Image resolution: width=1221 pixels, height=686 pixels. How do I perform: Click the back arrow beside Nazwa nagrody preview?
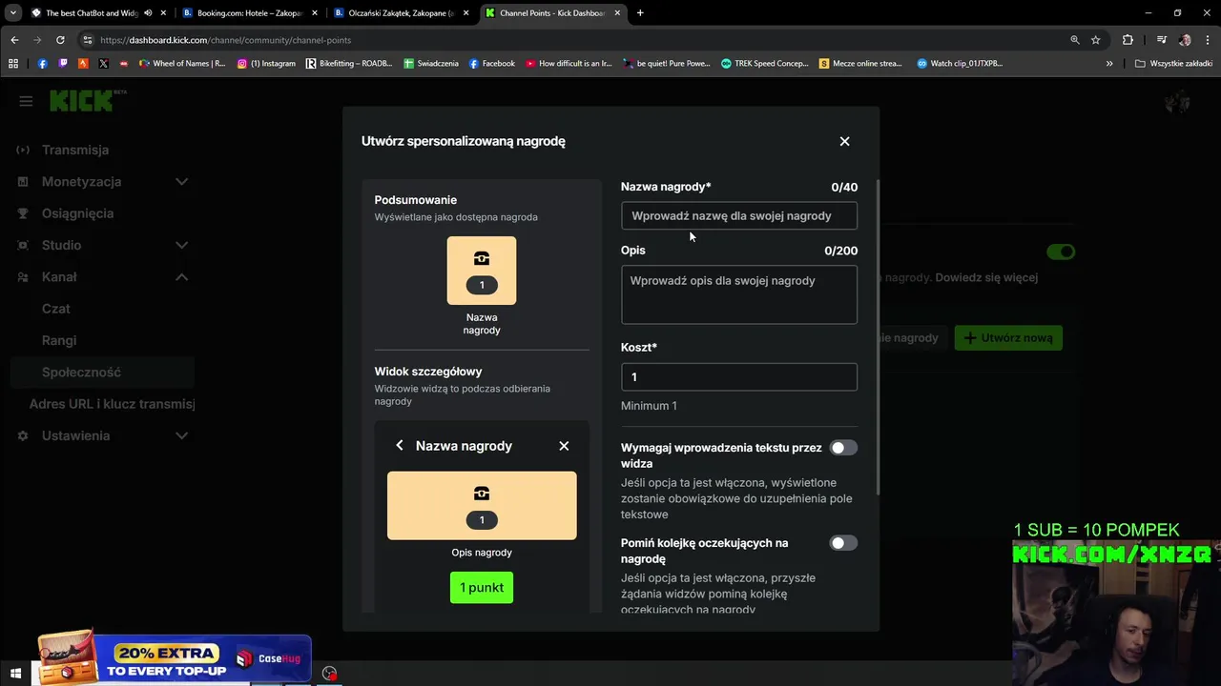coord(400,445)
